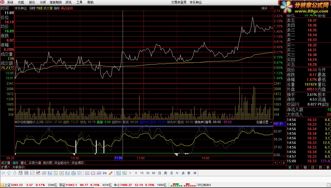Select the 5-minute period button
The image size is (331, 188).
click(x=136, y=173)
